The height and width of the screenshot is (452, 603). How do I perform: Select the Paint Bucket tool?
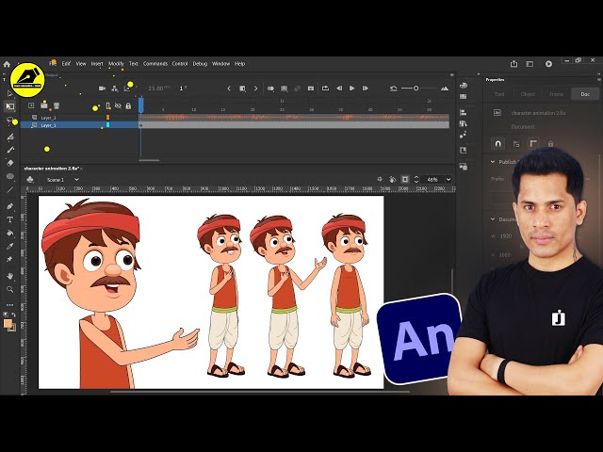click(10, 233)
